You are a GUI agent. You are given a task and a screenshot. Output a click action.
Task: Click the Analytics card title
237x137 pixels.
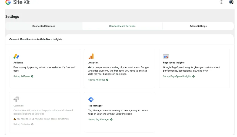(x=93, y=63)
